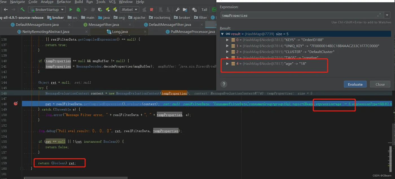
Task: Open Project Structure folder icon
Action: [186, 10]
